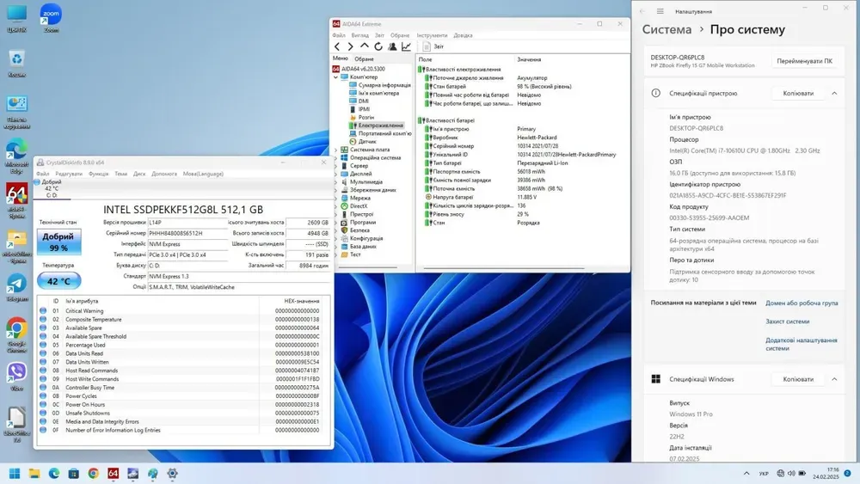Expand the Системна плата tree node
860x484 pixels.
pos(337,150)
